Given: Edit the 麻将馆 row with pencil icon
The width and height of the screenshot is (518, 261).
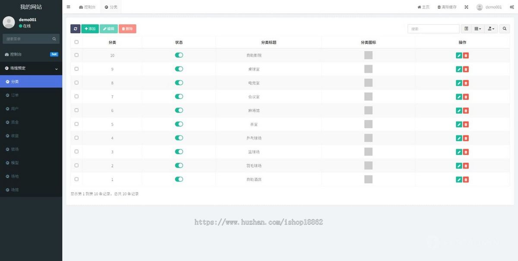Looking at the screenshot, I should coord(459,111).
